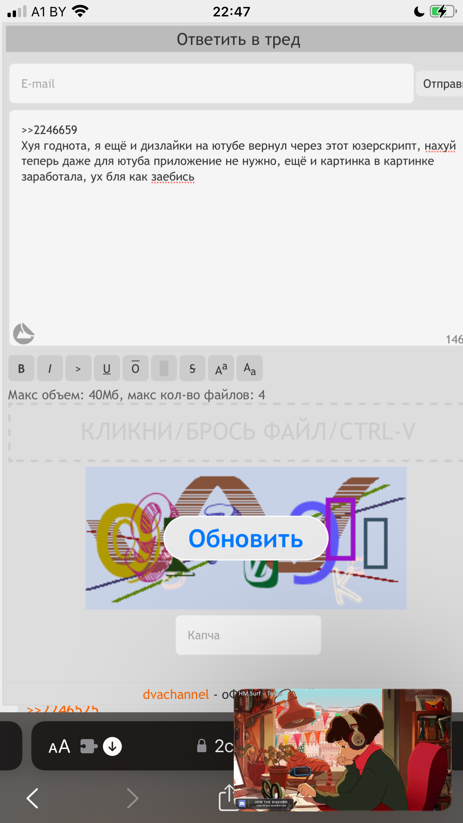Tap the Макс объем file limit text

point(137,395)
